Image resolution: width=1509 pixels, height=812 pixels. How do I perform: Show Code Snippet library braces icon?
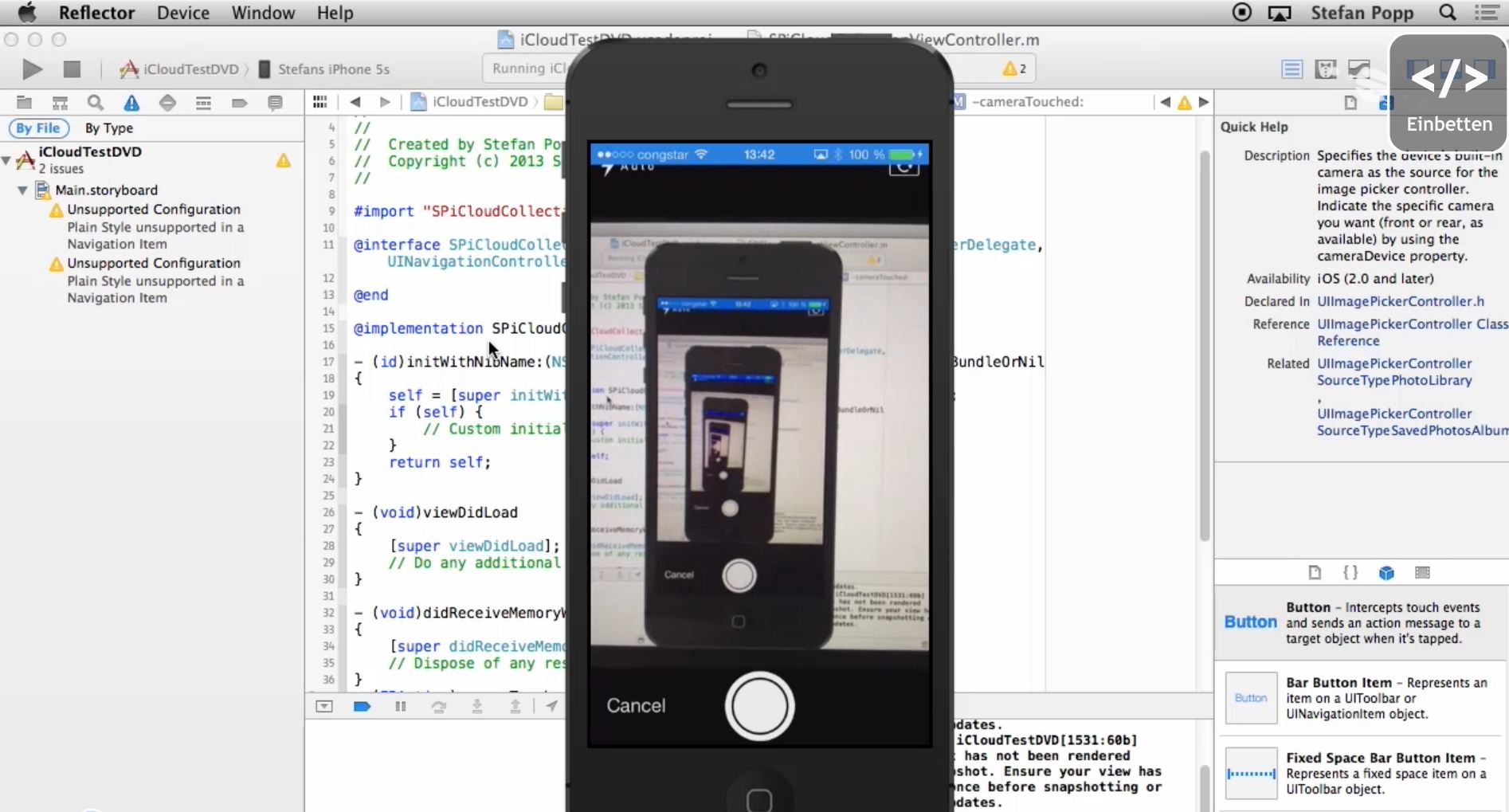coord(1350,572)
